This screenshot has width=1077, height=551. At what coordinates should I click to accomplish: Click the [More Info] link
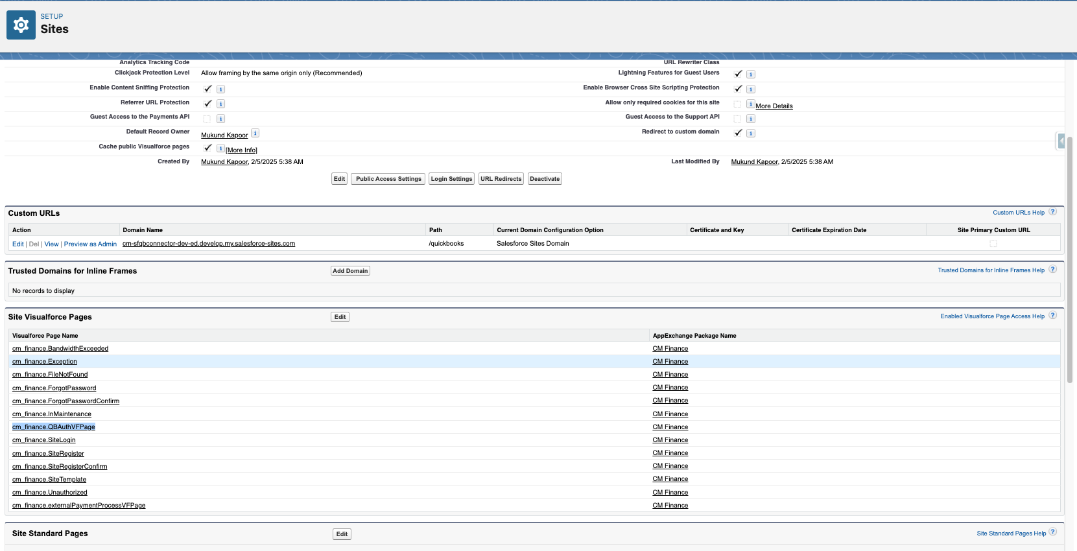coord(241,150)
